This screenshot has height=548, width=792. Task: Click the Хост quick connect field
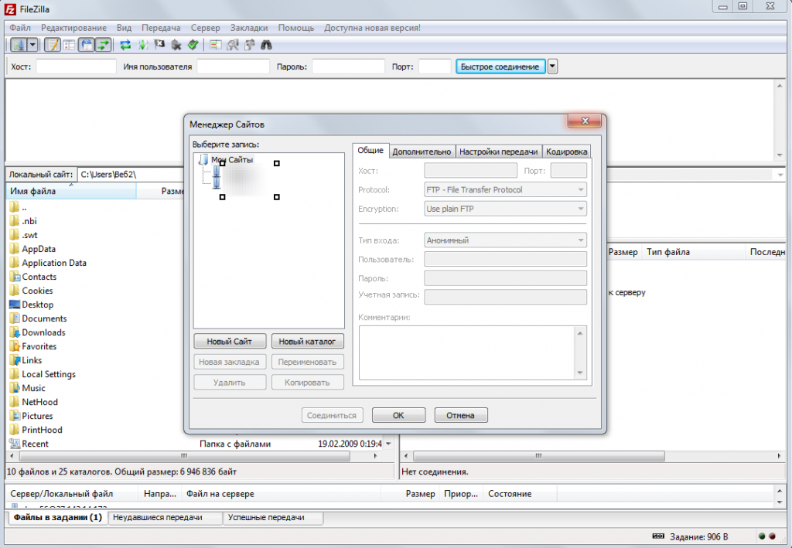tap(77, 66)
